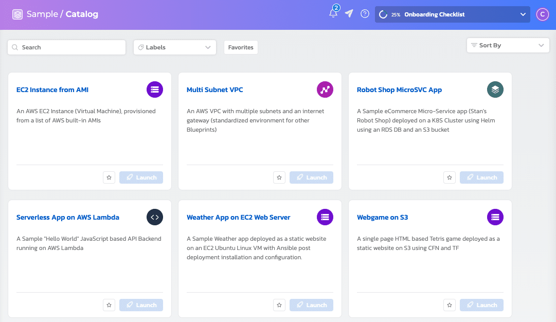
Task: Click the Webgame on S3 purple icon
Action: tap(495, 217)
